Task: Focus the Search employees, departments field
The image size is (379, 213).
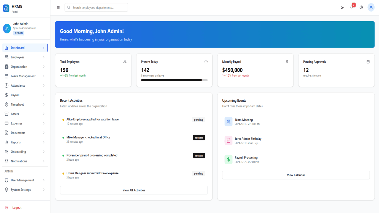Action: coord(96,7)
